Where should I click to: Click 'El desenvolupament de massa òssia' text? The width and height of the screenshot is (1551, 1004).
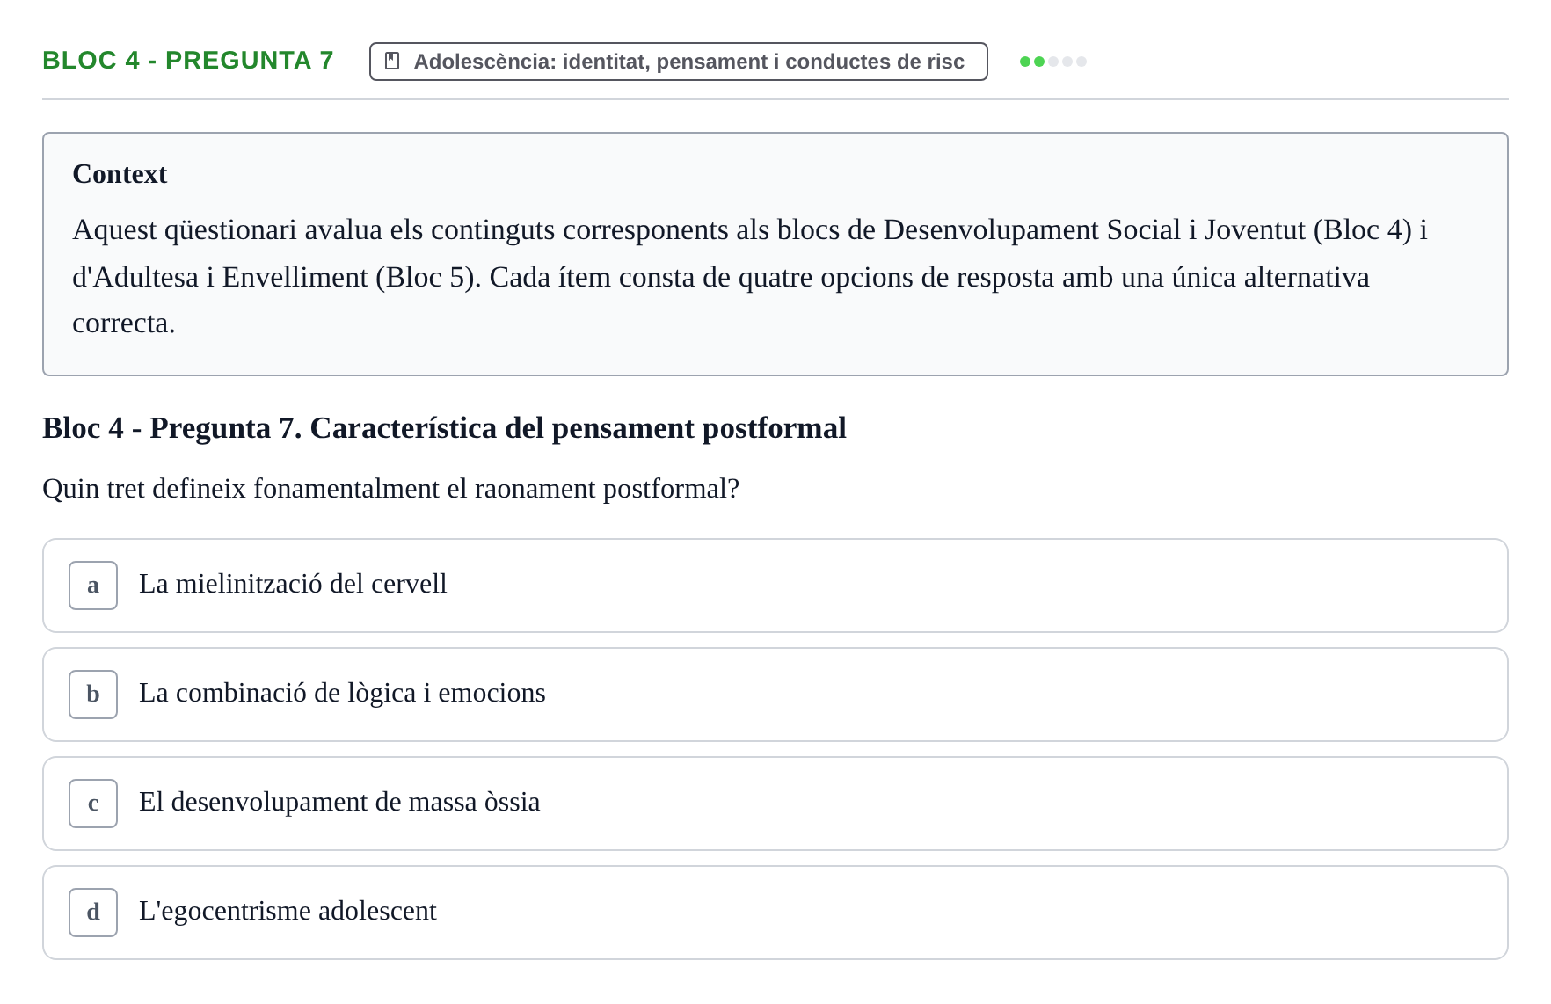tap(339, 802)
